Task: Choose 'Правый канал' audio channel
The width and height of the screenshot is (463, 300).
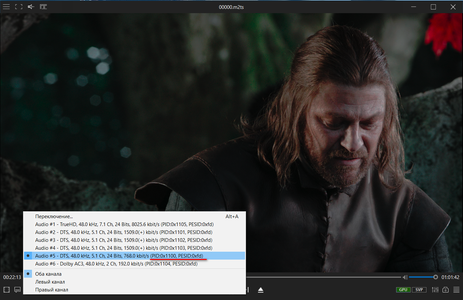Action: point(52,290)
